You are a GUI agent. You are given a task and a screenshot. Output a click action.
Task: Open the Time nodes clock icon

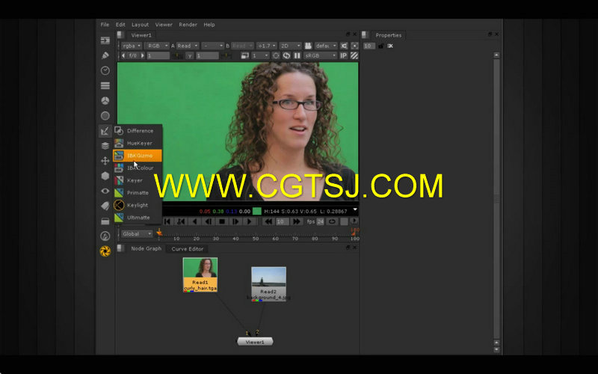(x=105, y=70)
